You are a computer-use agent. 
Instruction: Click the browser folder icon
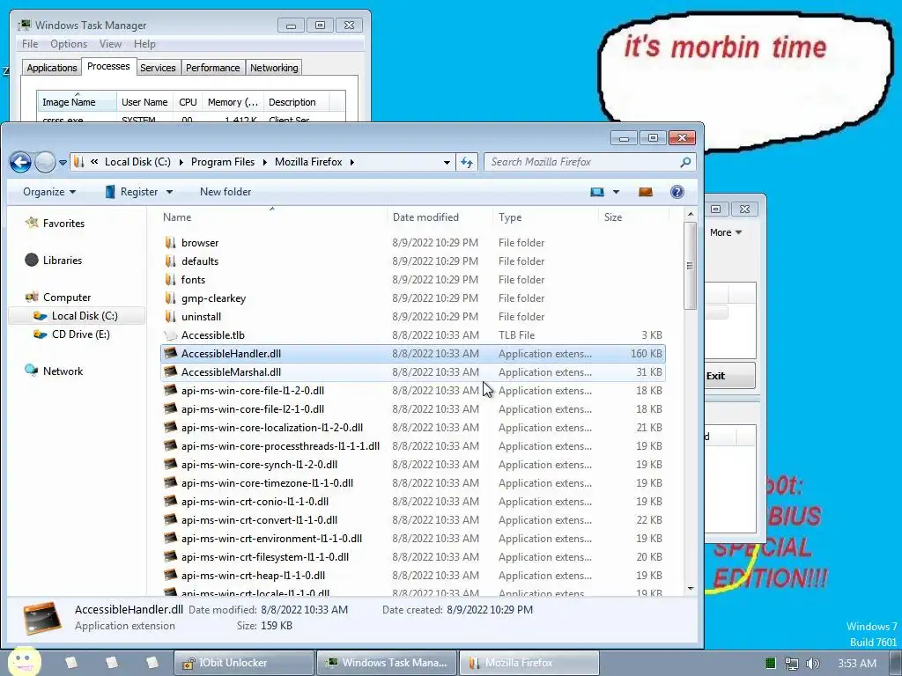[170, 243]
